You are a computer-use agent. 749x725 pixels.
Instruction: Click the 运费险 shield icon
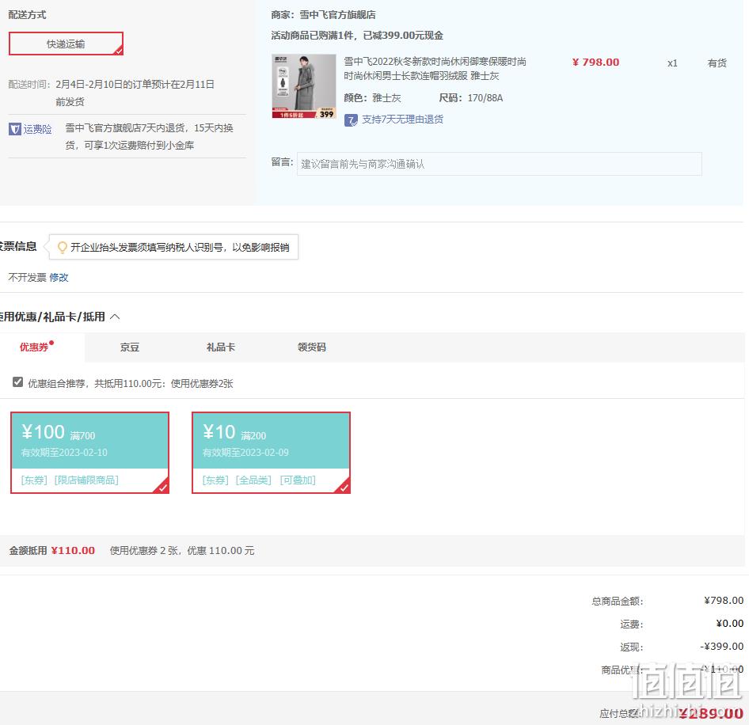point(15,129)
